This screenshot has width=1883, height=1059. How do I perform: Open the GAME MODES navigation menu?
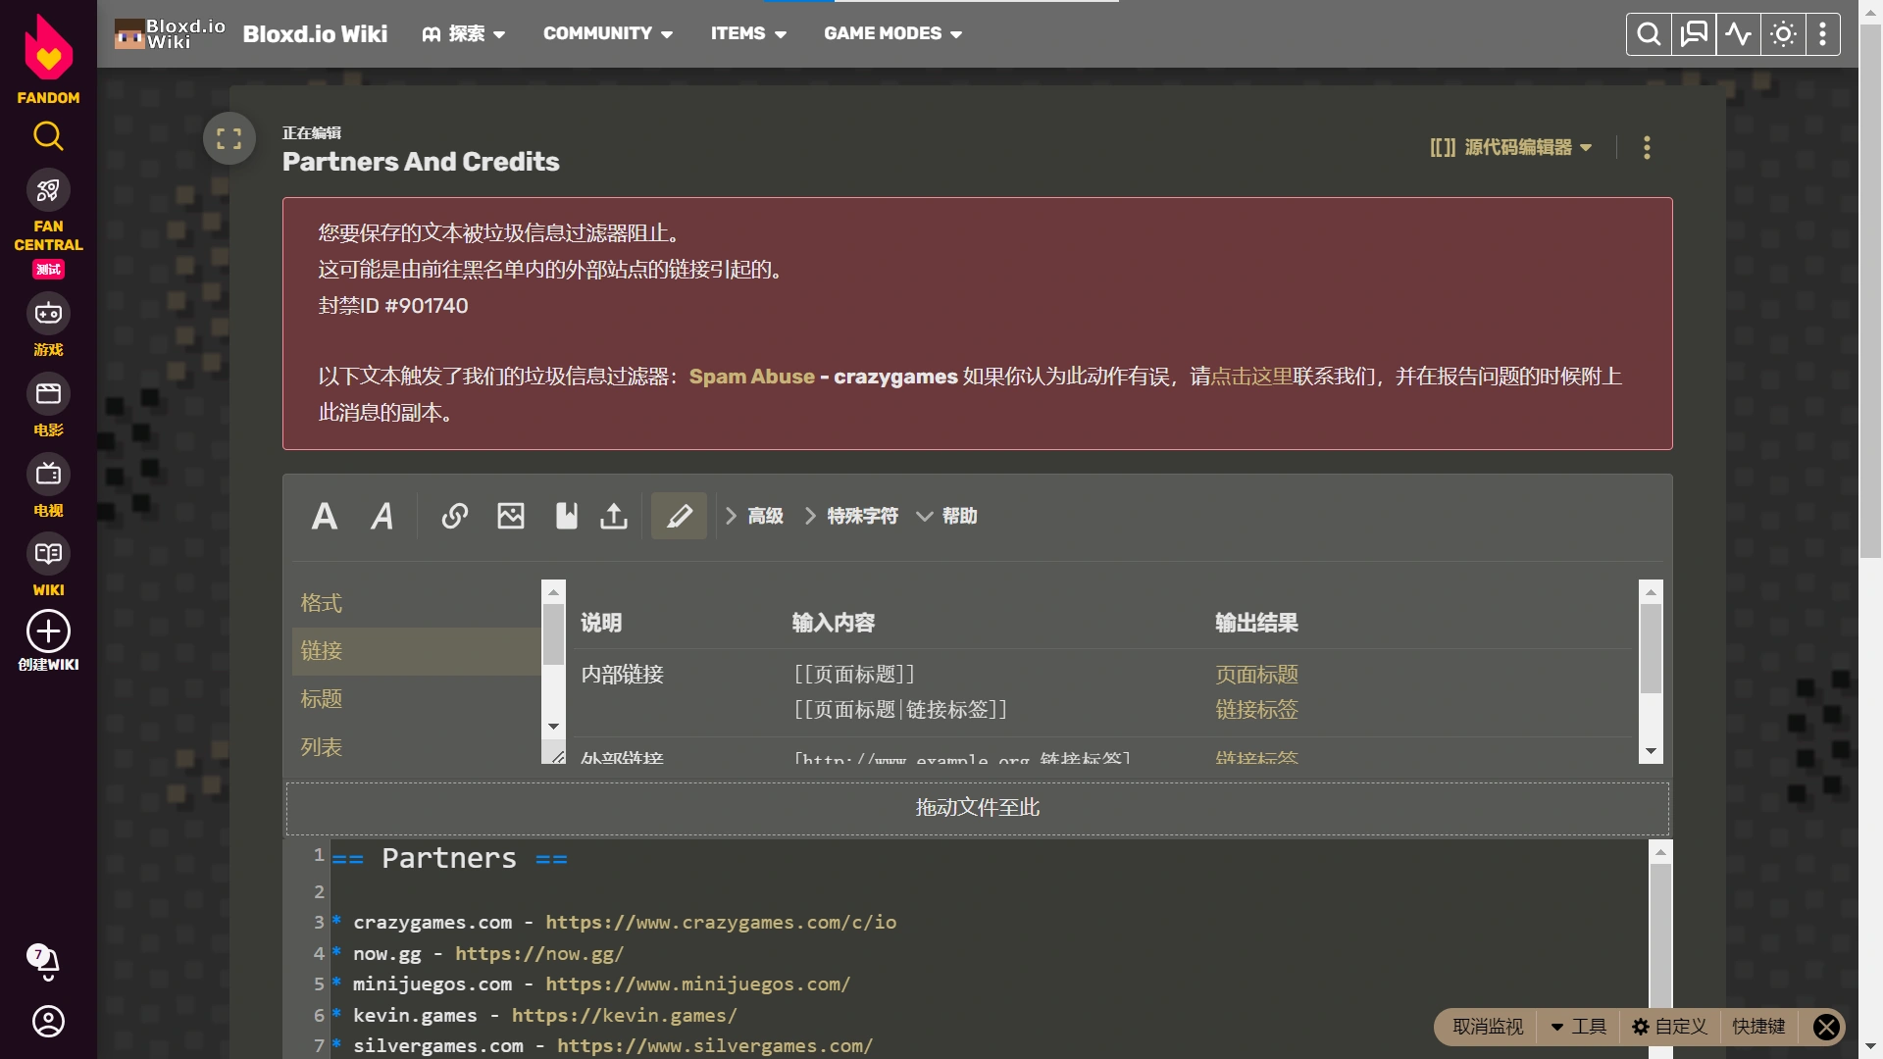point(892,33)
